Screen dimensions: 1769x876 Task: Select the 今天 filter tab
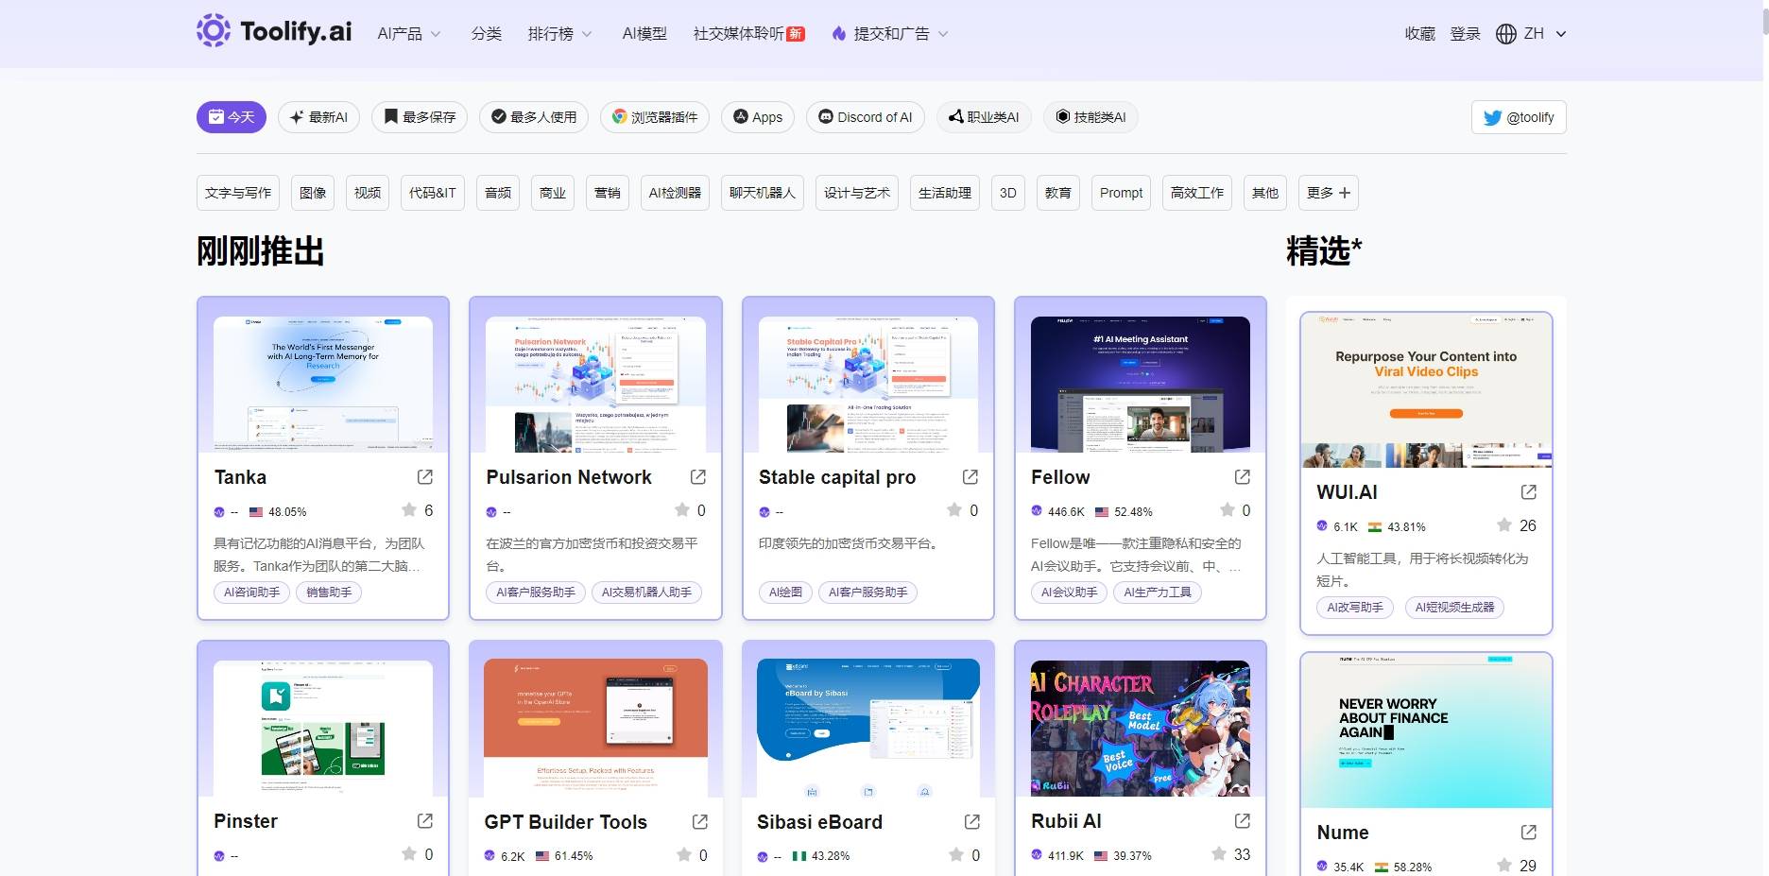pyautogui.click(x=232, y=117)
